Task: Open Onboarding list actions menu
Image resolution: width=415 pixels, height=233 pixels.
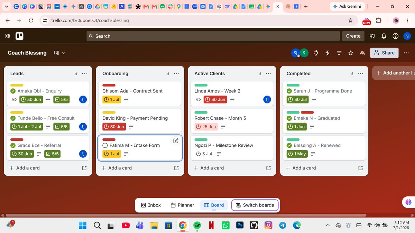Action: click(x=176, y=74)
